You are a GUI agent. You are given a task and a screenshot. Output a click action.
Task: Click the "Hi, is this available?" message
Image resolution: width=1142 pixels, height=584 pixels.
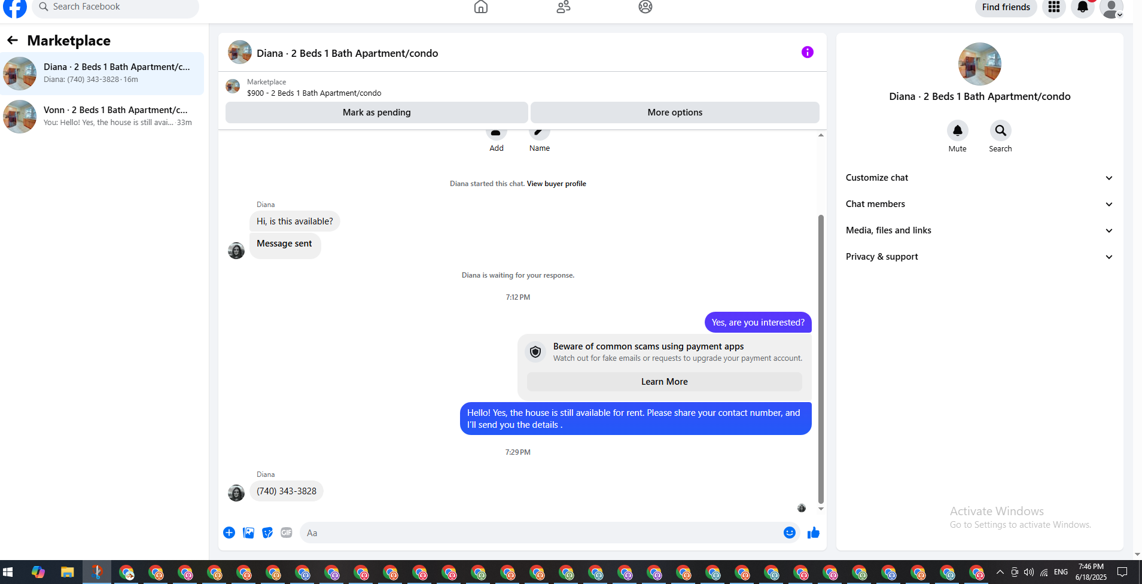click(295, 221)
